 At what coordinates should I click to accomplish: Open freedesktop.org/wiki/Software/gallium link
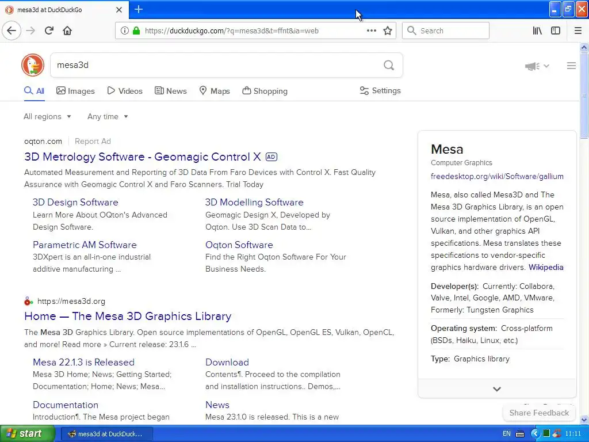point(497,176)
